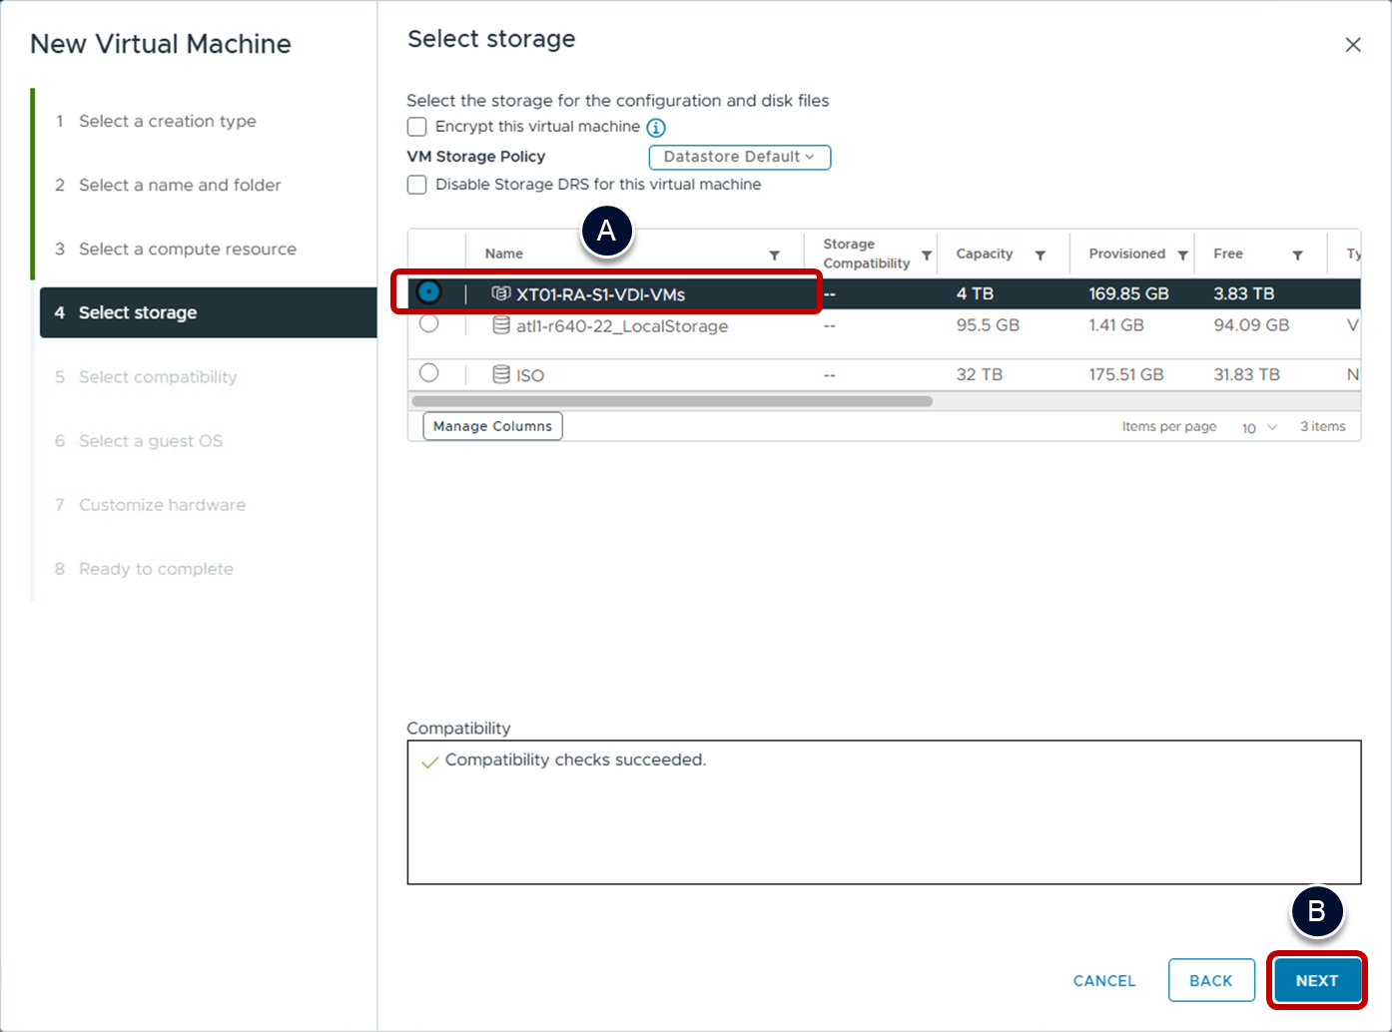Close the New Virtual Machine dialog
The width and height of the screenshot is (1392, 1032).
coord(1352,45)
